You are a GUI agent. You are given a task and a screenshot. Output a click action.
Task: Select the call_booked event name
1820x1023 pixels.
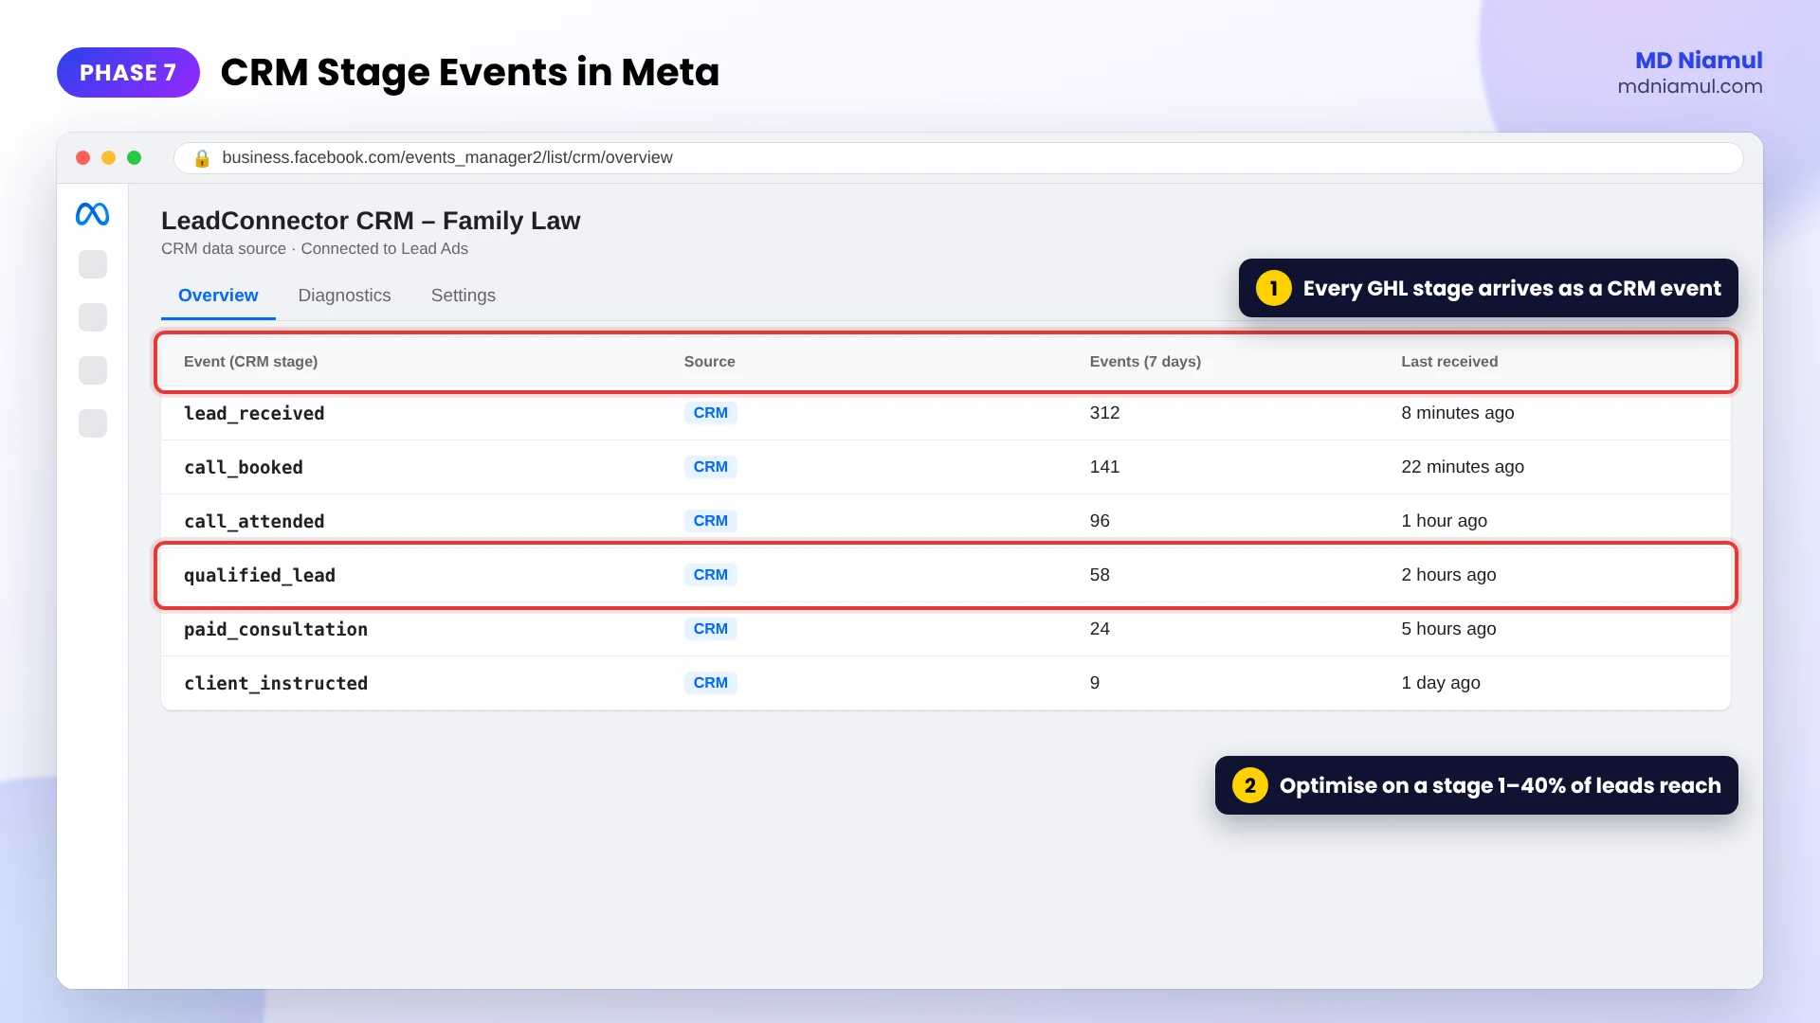[244, 467]
